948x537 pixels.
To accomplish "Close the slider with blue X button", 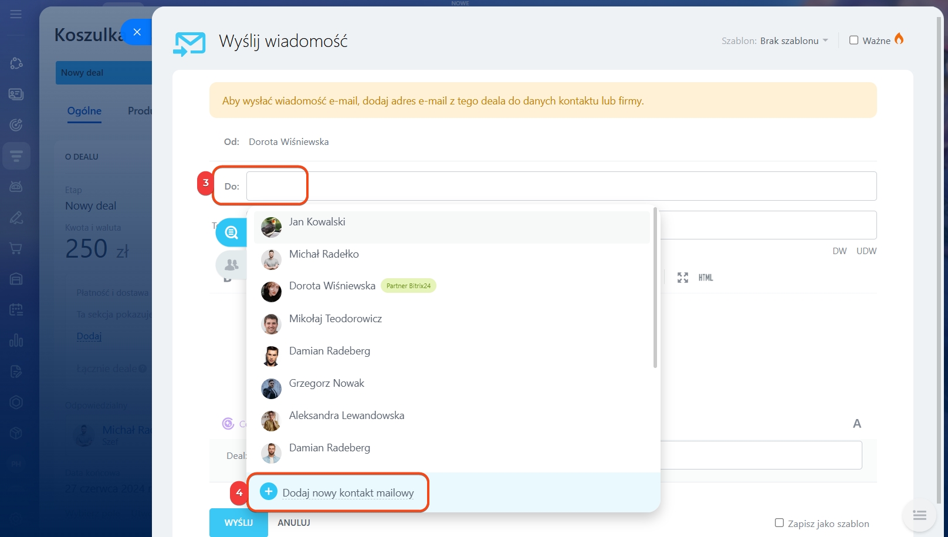I will 137,32.
